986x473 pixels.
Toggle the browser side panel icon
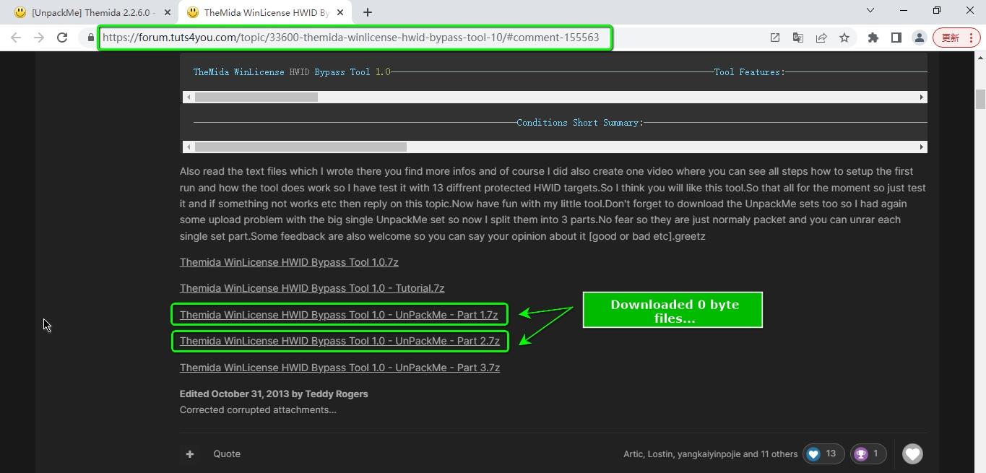896,38
